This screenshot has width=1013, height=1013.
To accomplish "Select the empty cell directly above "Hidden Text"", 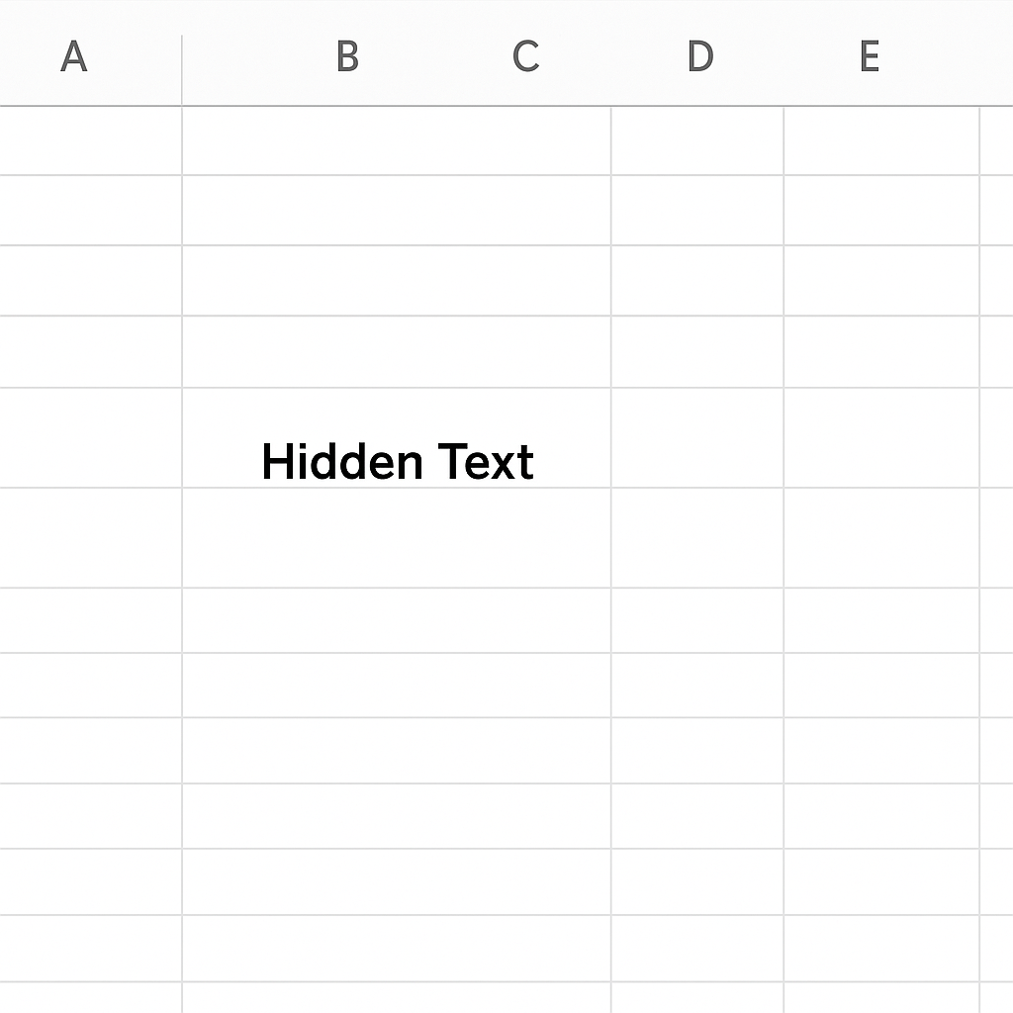I will click(397, 351).
